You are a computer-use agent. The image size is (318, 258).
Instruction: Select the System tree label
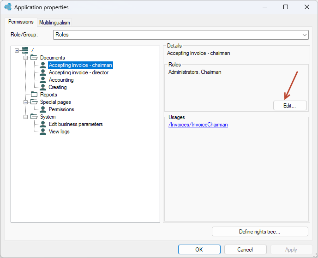(x=48, y=117)
